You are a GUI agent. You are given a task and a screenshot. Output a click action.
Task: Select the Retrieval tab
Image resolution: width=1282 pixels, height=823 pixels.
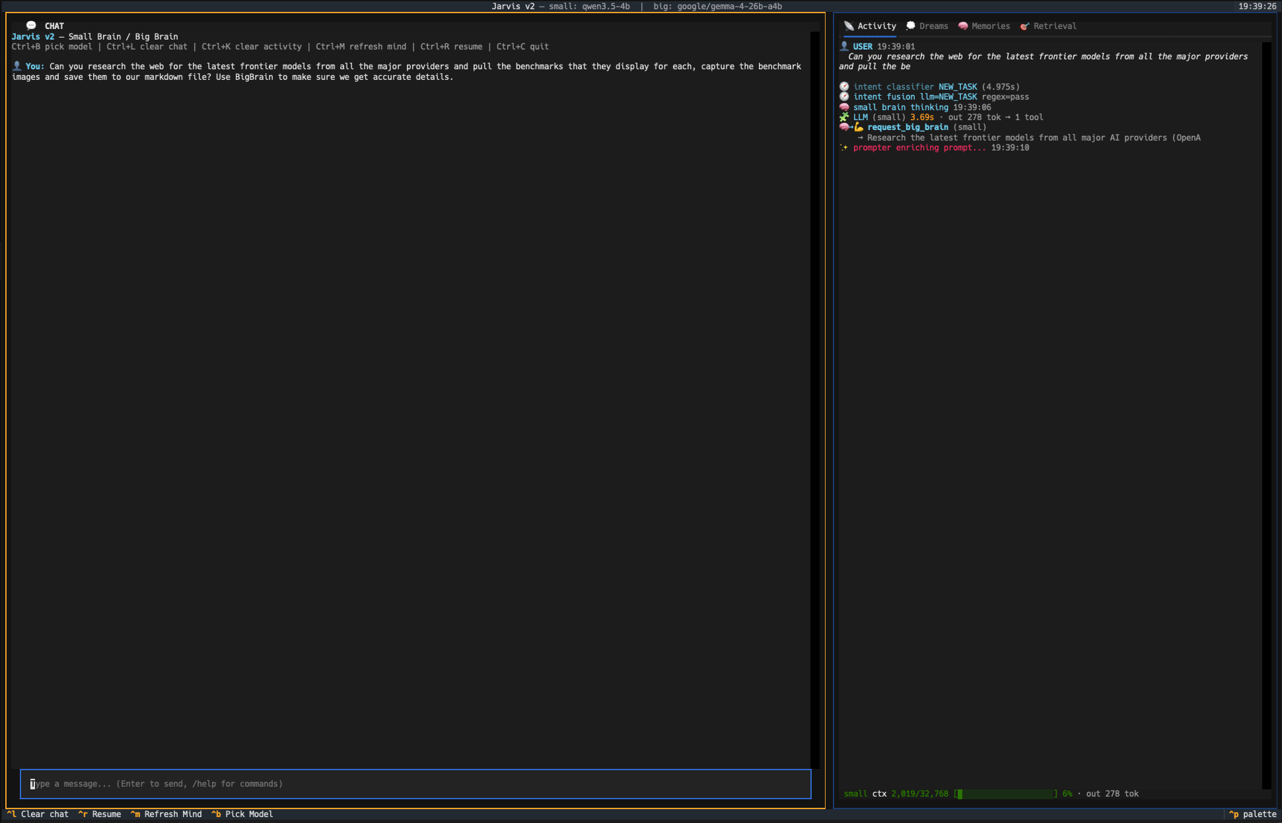pos(1054,26)
